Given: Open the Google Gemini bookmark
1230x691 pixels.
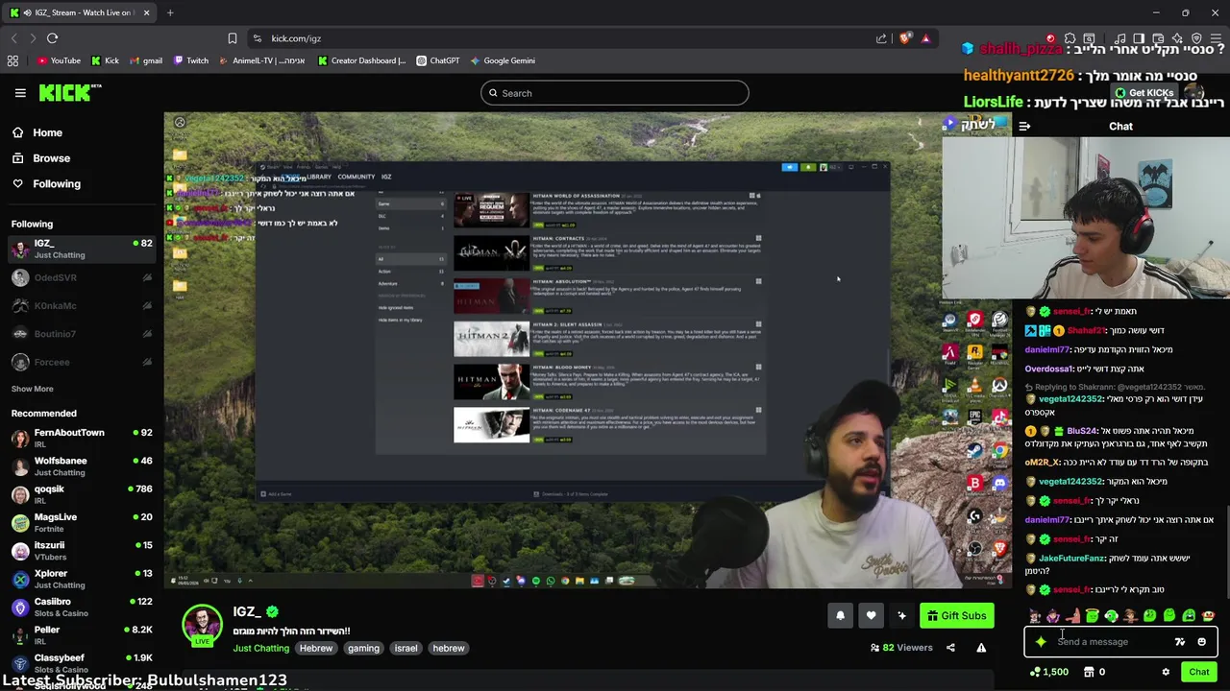Looking at the screenshot, I should click(x=503, y=60).
